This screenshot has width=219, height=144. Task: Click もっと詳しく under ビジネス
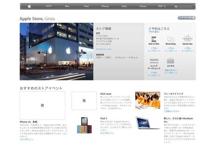[x=171, y=73]
